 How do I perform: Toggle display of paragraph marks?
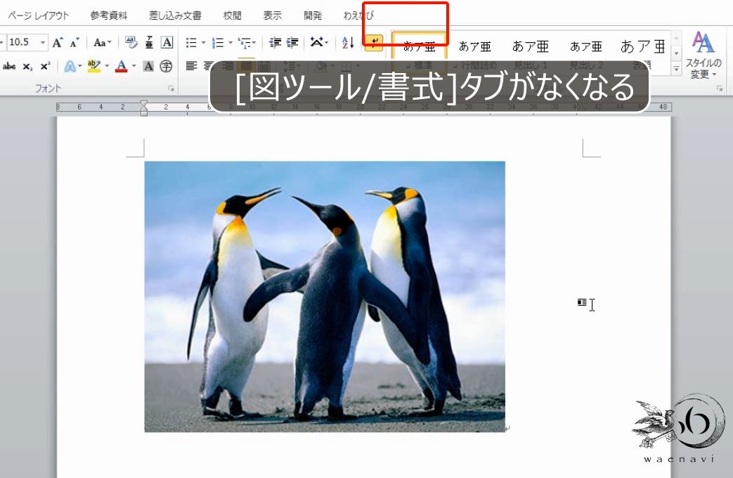coord(374,43)
